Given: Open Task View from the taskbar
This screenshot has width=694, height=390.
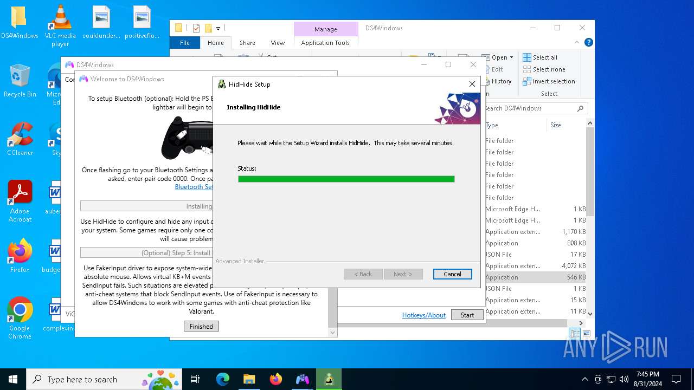Looking at the screenshot, I should click(x=195, y=379).
